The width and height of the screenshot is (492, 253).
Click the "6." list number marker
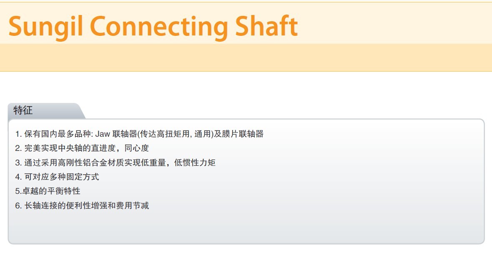(x=18, y=205)
